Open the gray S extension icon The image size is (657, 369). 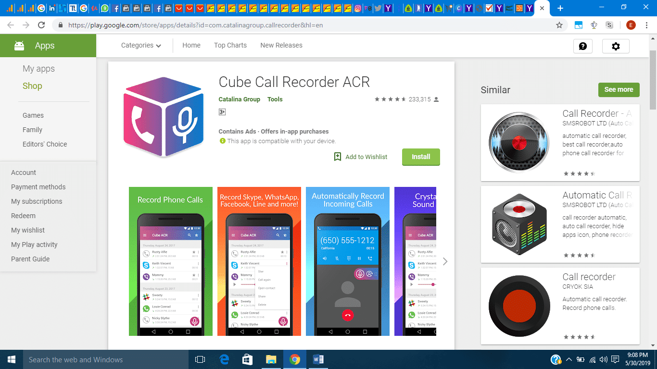(610, 25)
